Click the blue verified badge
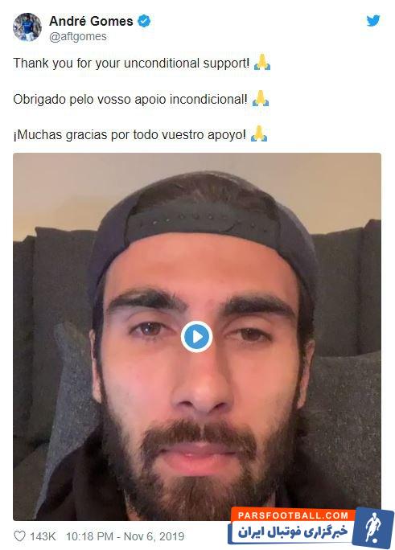 [x=144, y=21]
